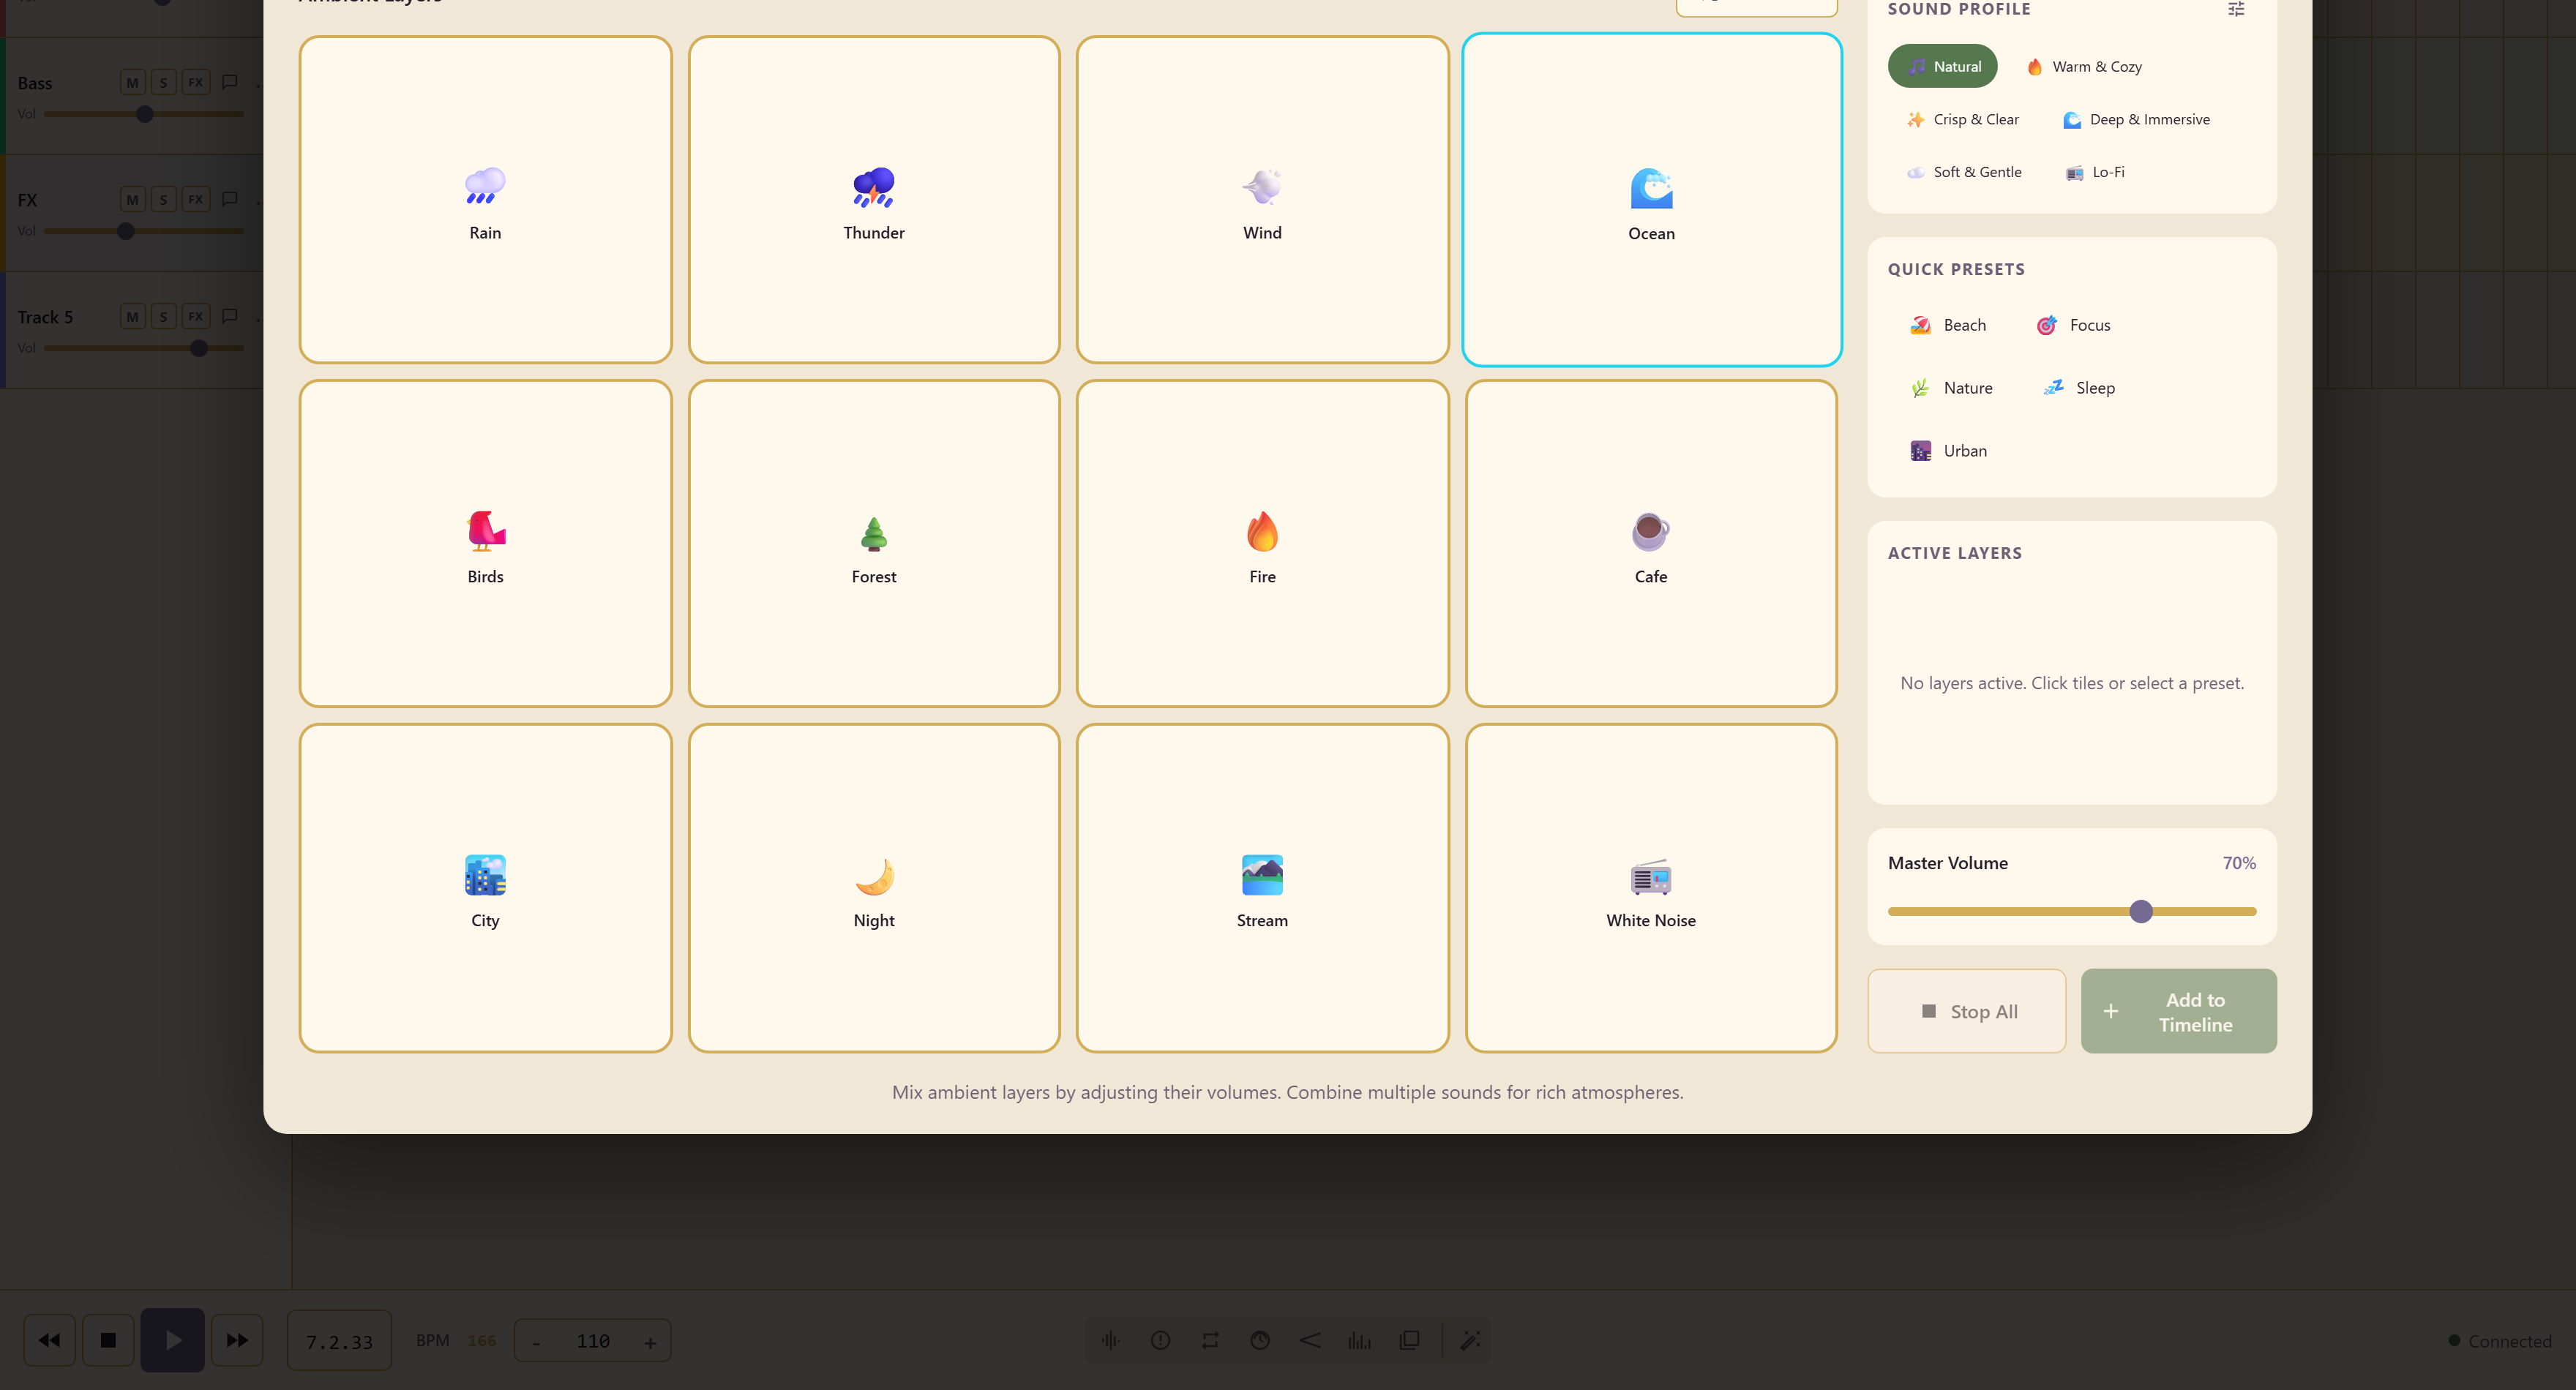
Task: Decrease BPM with the minus button
Action: (x=537, y=1342)
